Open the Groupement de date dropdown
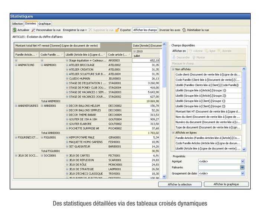260x223 pixels. click(242, 173)
